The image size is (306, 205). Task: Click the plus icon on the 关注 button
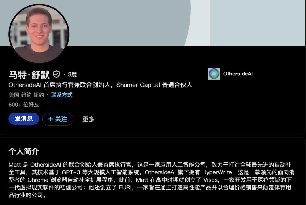click(50, 119)
